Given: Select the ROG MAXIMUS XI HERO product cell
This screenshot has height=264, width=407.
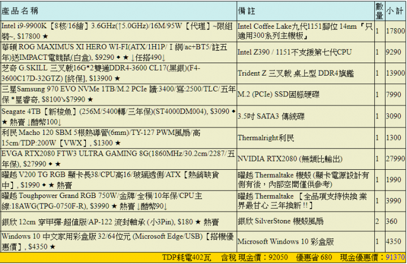Looking at the screenshot, I should [x=119, y=52].
